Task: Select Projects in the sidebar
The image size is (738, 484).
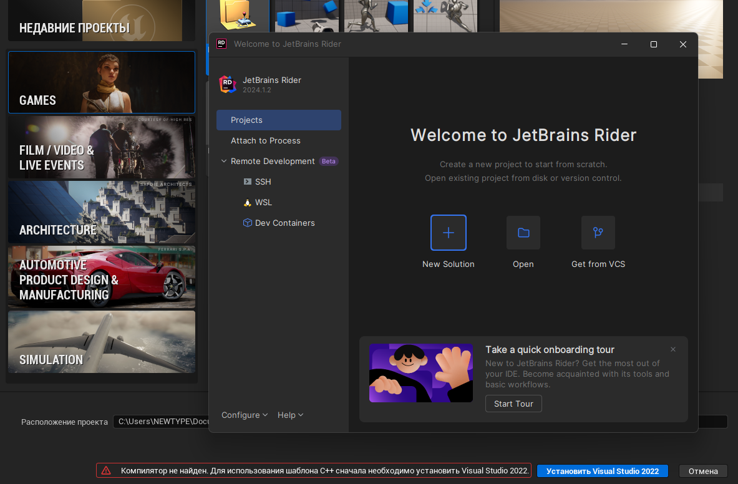Action: tap(278, 120)
